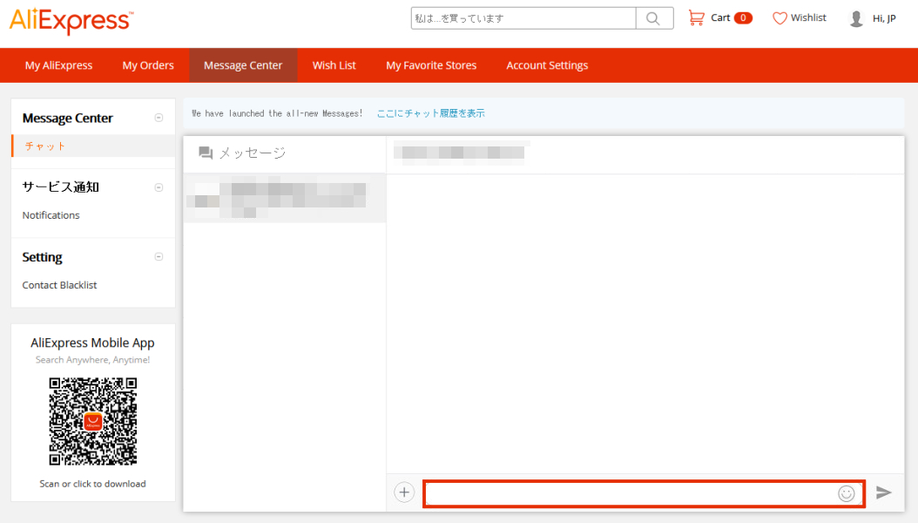The width and height of the screenshot is (918, 523).
Task: Open the Contact Blacklist page
Action: click(x=62, y=284)
